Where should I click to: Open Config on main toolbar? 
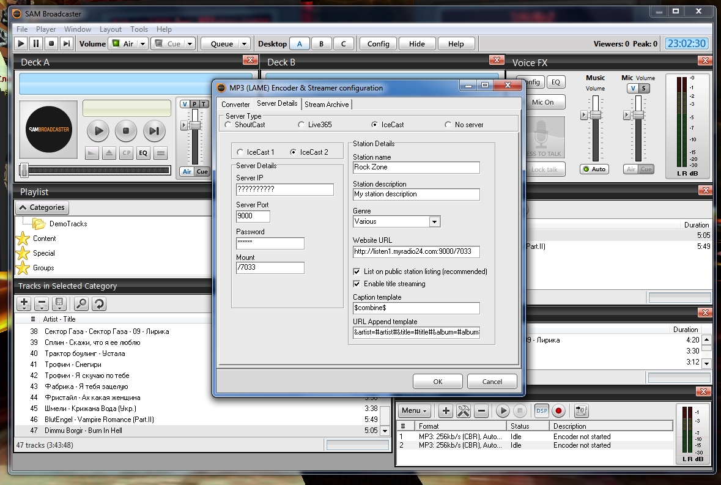pyautogui.click(x=378, y=43)
